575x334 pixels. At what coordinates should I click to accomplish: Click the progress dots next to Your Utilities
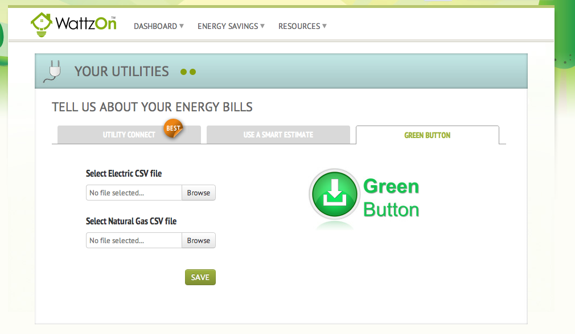(x=188, y=72)
